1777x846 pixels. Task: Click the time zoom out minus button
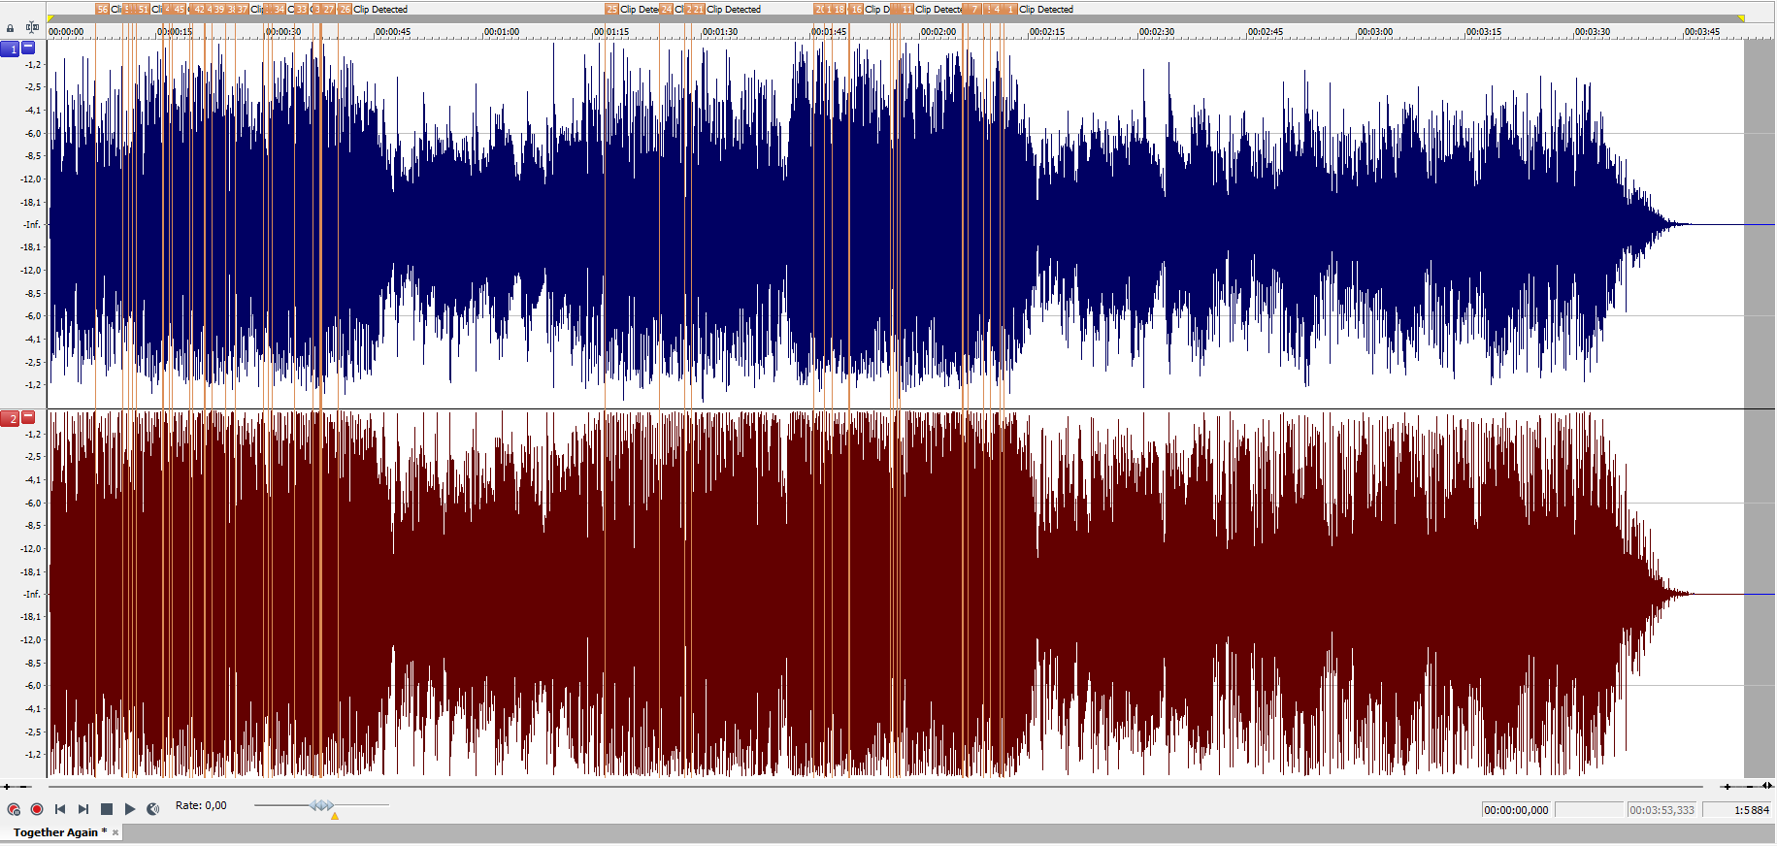click(1750, 787)
